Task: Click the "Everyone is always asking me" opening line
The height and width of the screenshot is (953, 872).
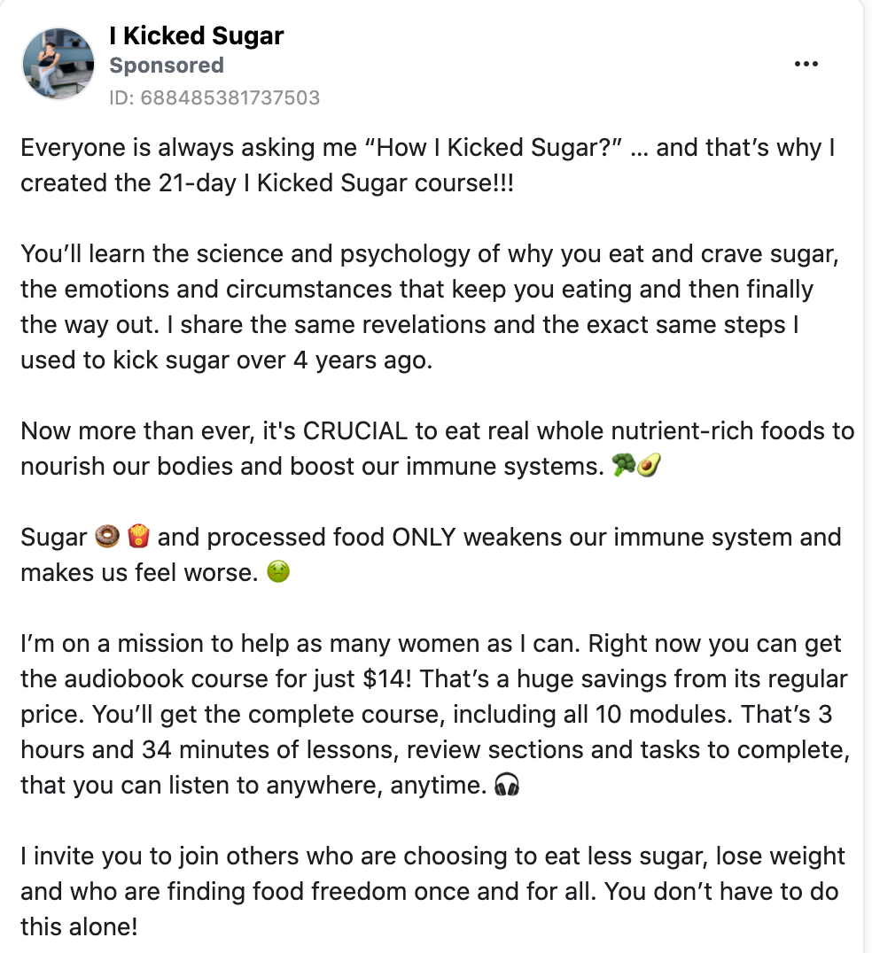Action: pos(189,148)
